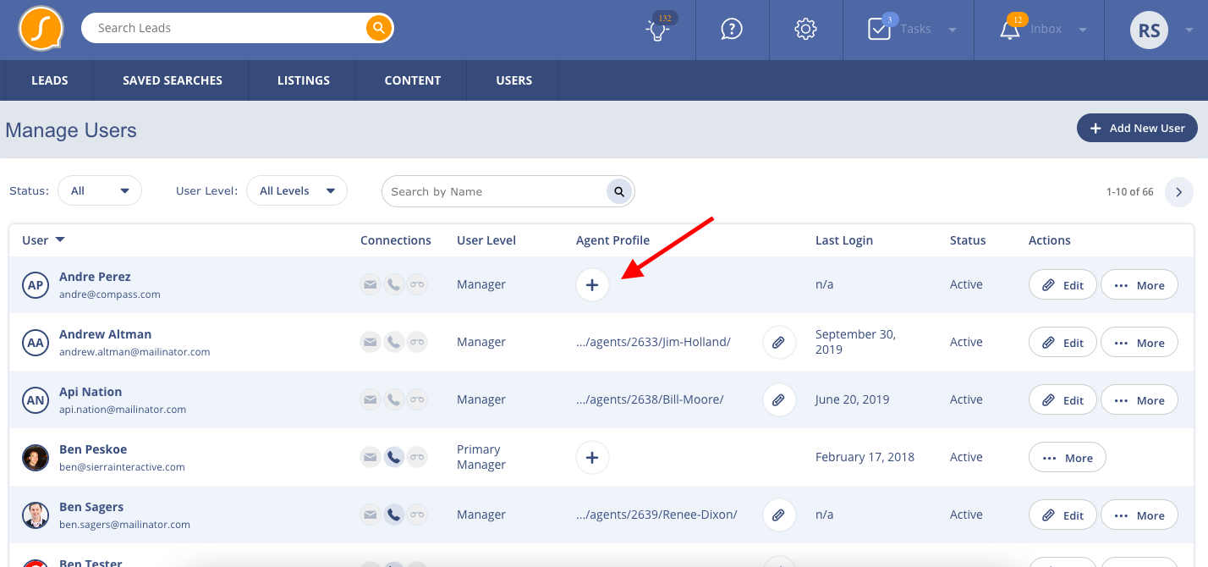
Task: Open the Renee-Dixon agent profile link
Action: pos(656,515)
